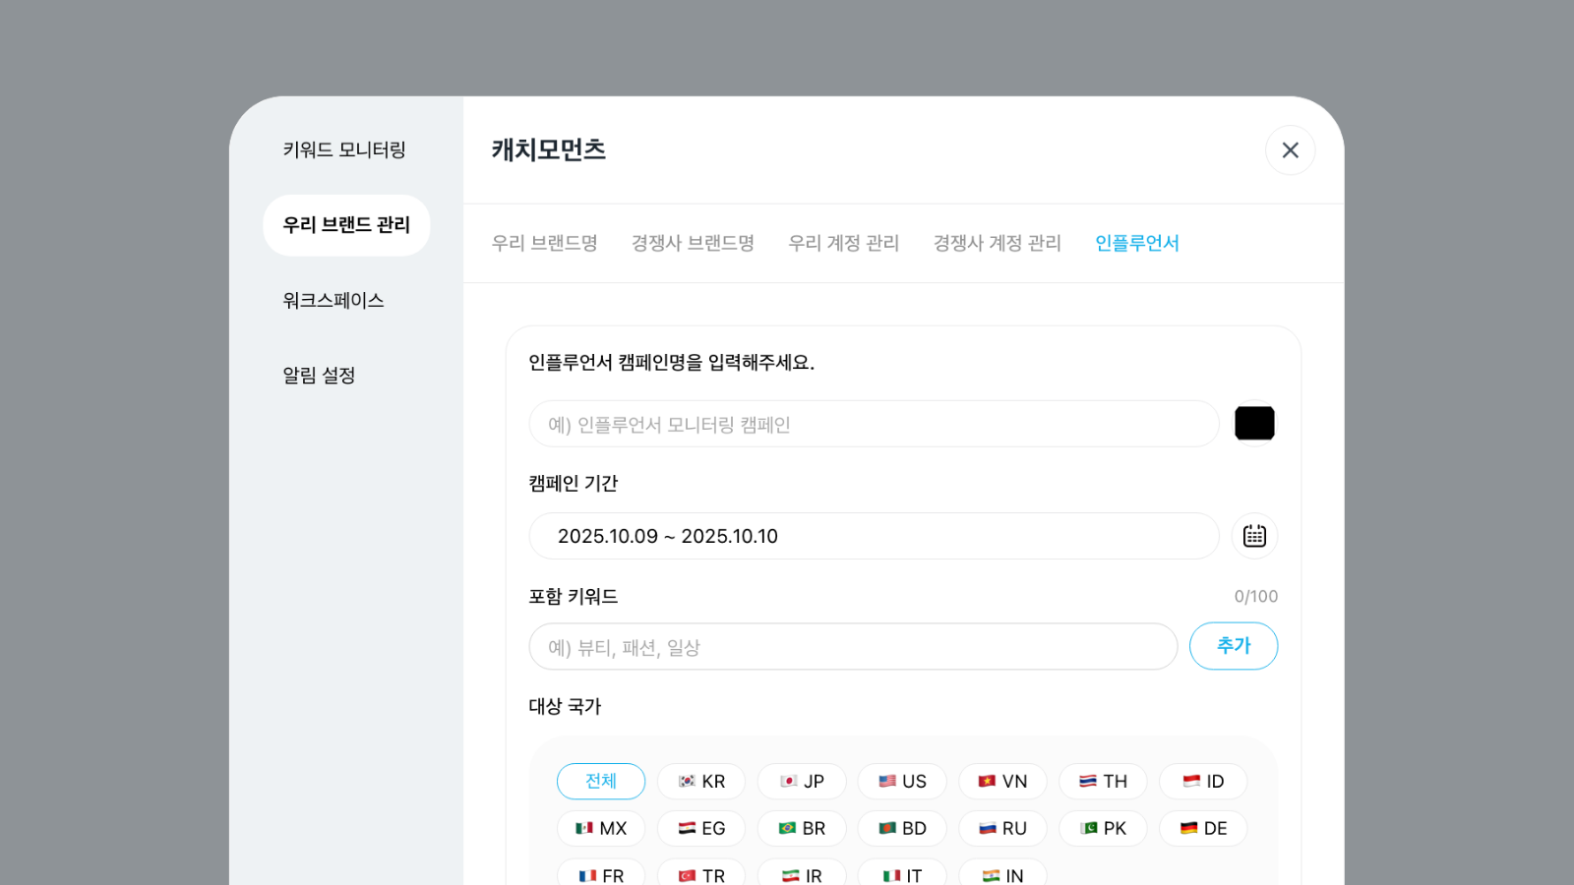Click the 대상 국가 label
The width and height of the screenshot is (1574, 885).
coord(565,706)
